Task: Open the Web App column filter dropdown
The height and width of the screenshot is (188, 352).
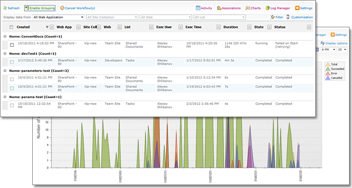Action: tap(78, 27)
